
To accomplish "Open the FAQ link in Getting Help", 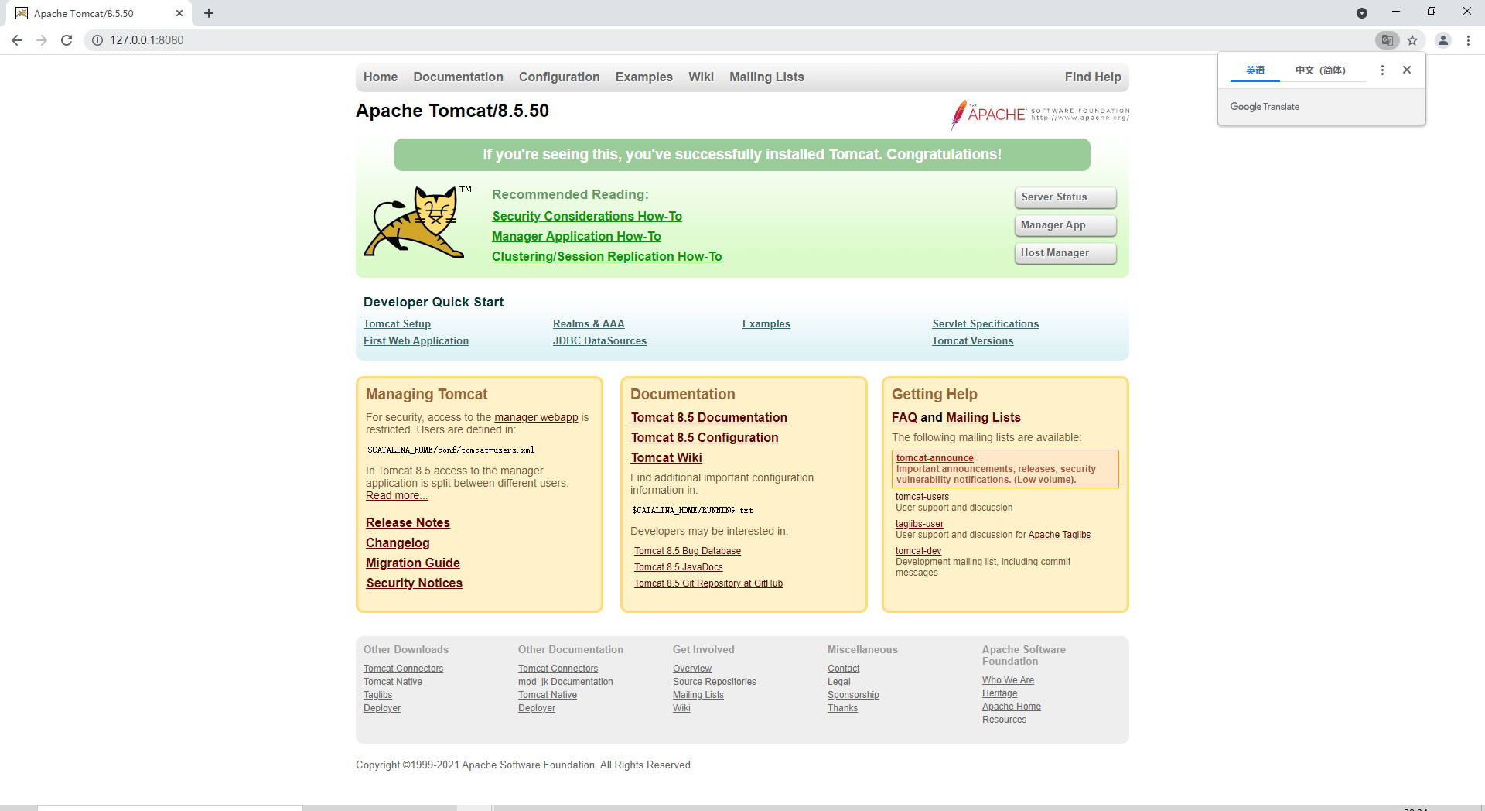I will 904,418.
